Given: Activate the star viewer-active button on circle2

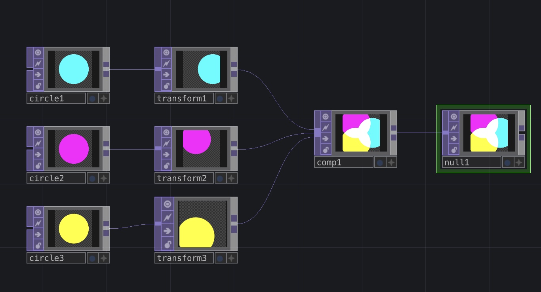Looking at the screenshot, I should tap(104, 178).
